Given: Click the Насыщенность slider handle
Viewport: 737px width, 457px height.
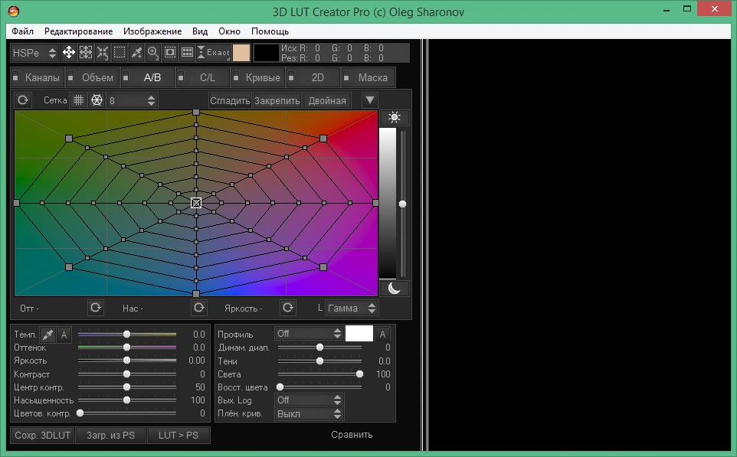Looking at the screenshot, I should coord(126,400).
